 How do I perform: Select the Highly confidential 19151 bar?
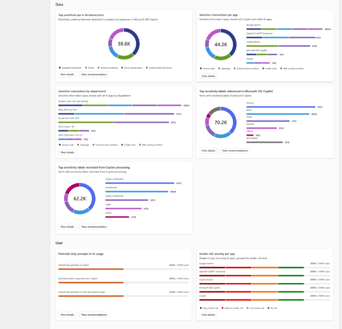140,183
